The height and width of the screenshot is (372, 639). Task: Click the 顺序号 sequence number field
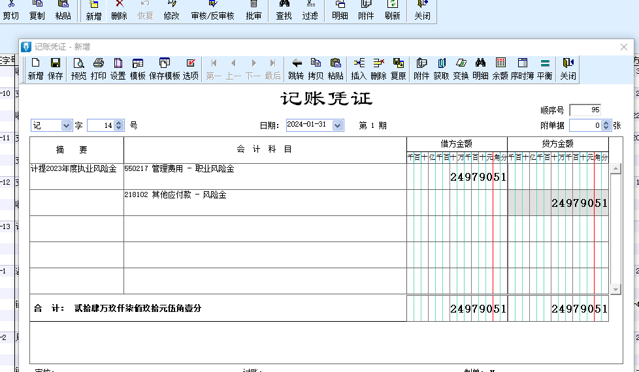(585, 110)
